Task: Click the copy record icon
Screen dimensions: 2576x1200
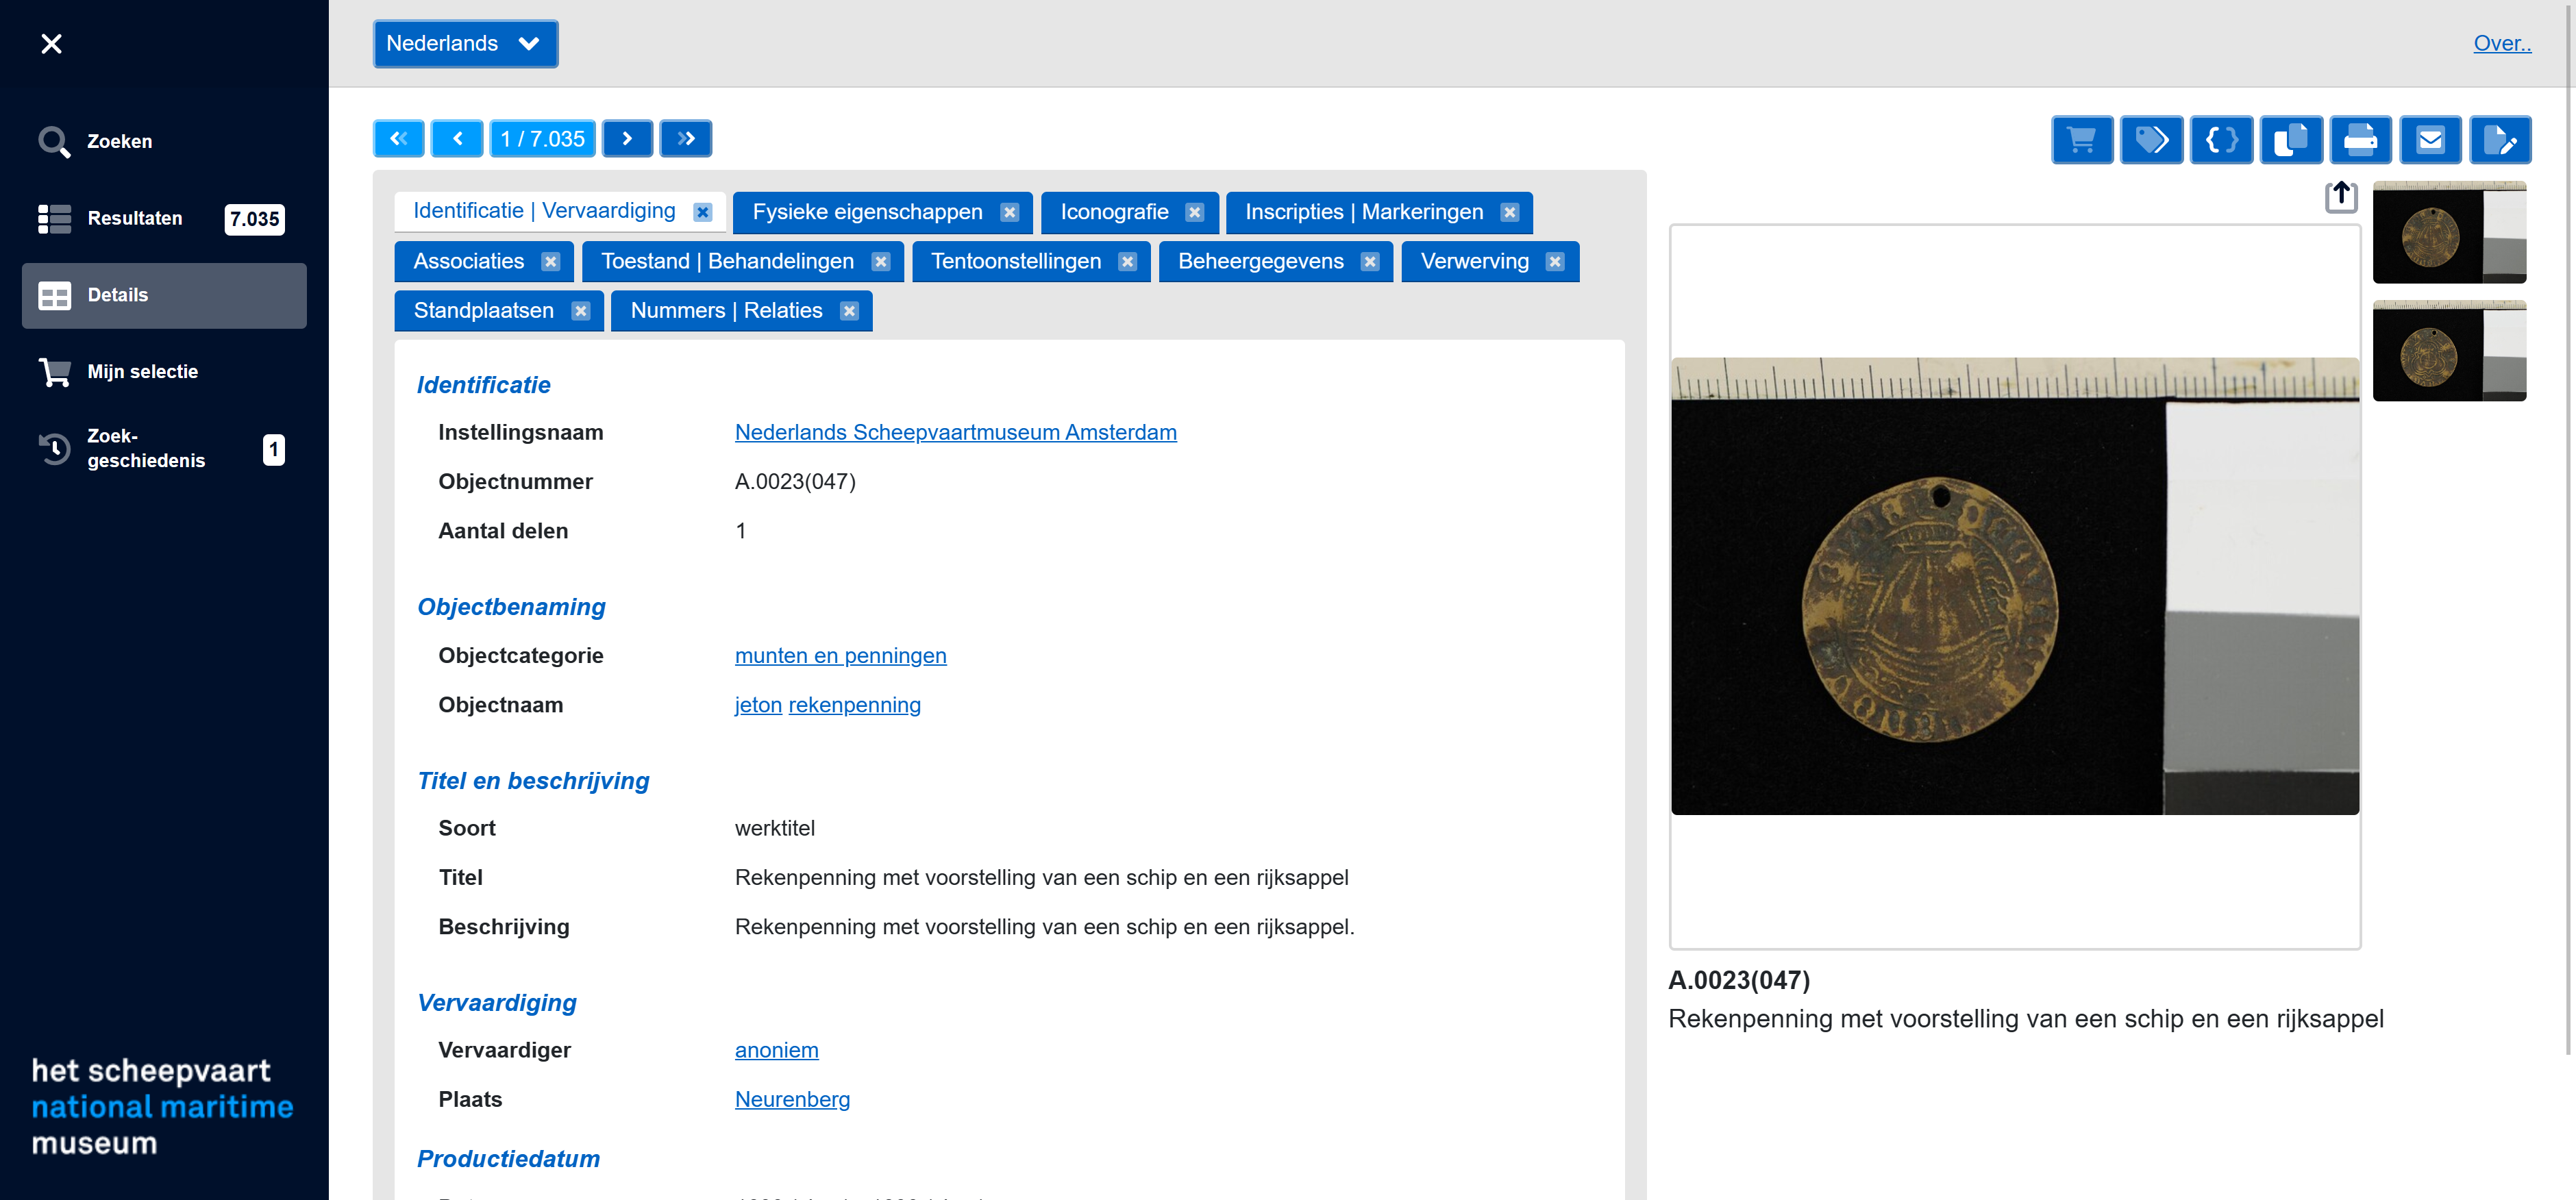Action: click(x=2291, y=140)
